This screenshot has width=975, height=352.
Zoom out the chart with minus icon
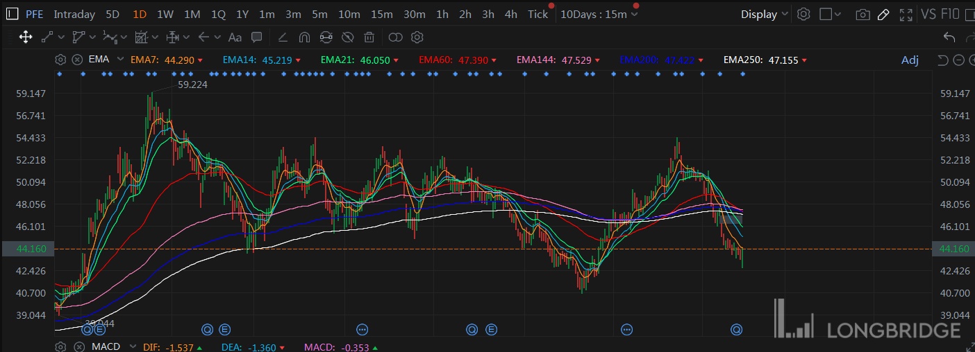[x=959, y=60]
